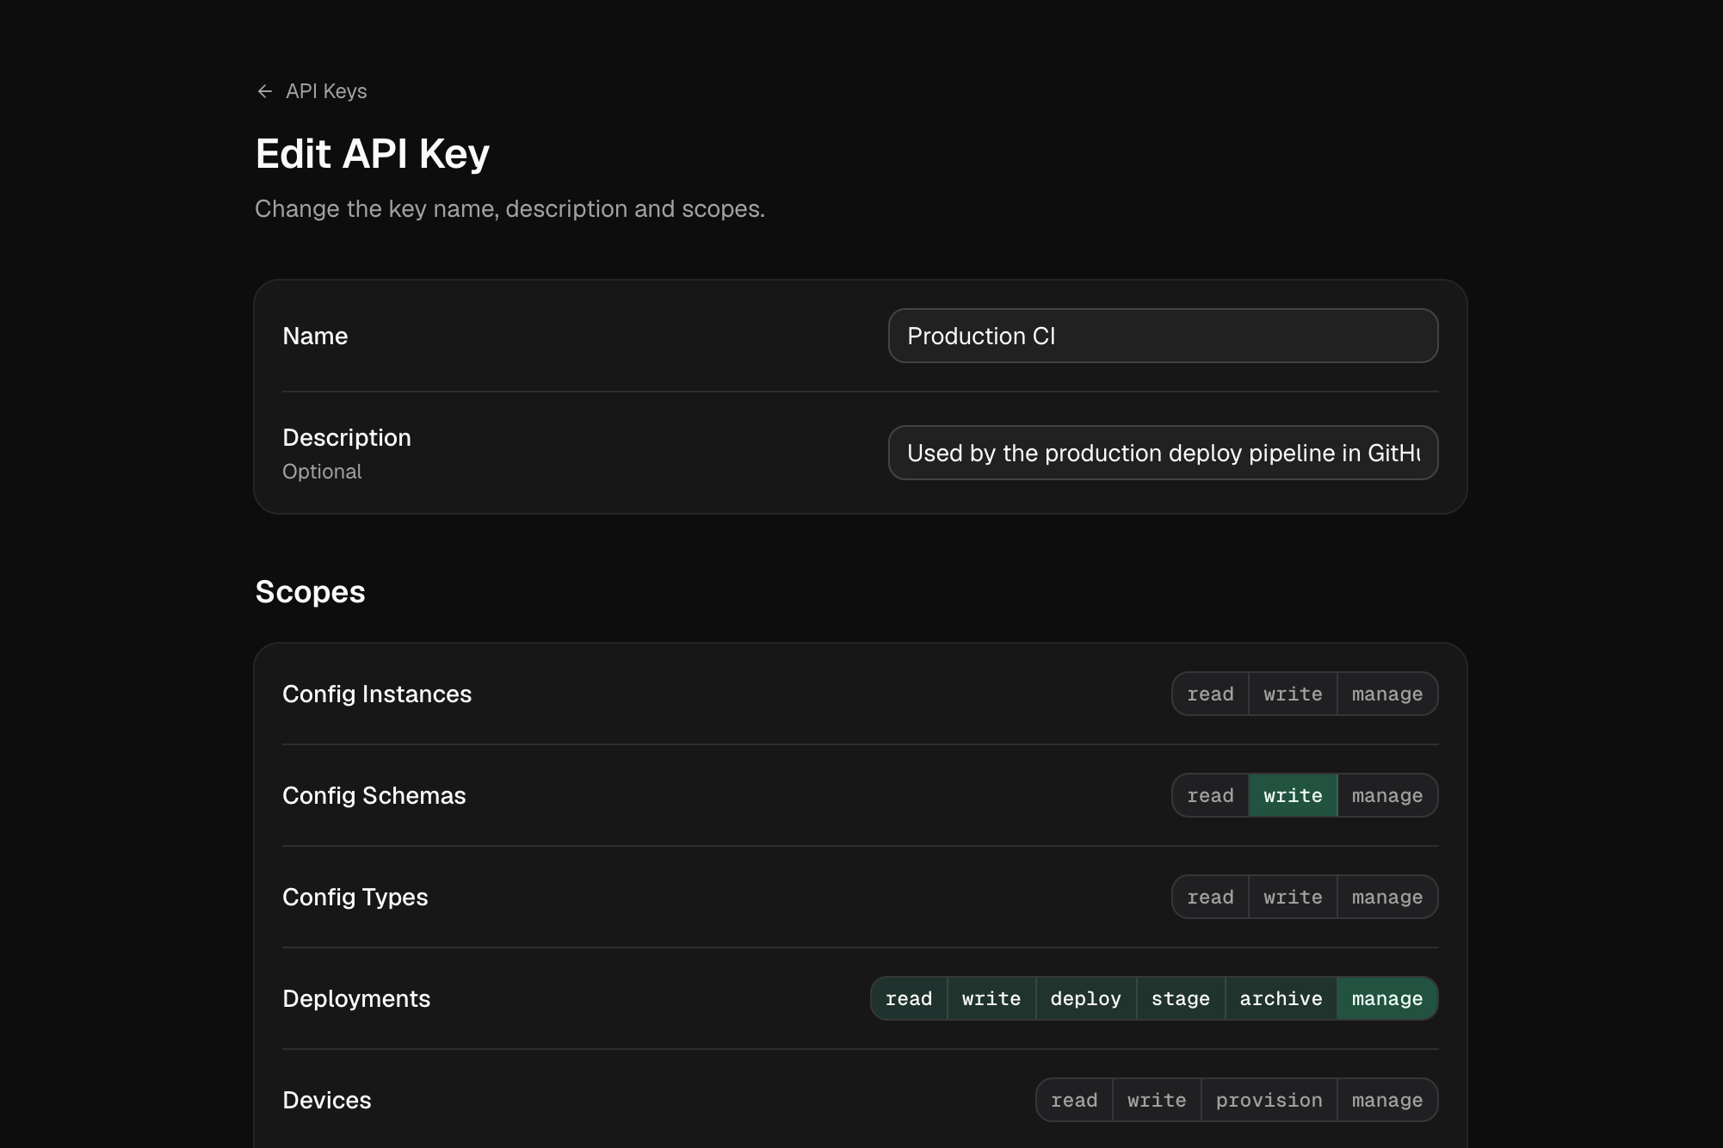The height and width of the screenshot is (1148, 1723).
Task: Enable manage scope for Devices
Action: tap(1387, 1100)
